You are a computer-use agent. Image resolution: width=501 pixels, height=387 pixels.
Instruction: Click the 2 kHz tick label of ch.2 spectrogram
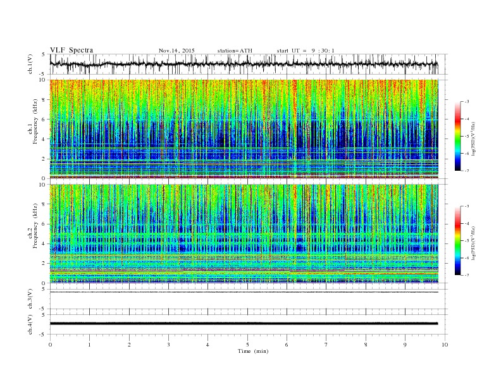click(x=44, y=263)
